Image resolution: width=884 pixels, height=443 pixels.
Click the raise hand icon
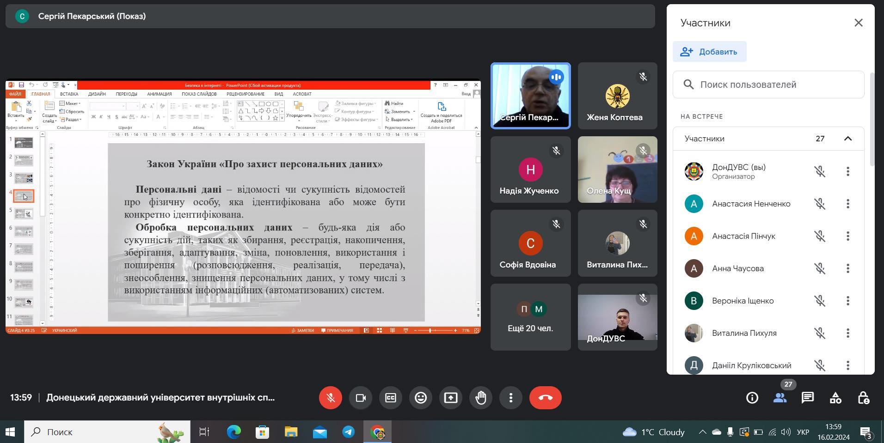(481, 398)
